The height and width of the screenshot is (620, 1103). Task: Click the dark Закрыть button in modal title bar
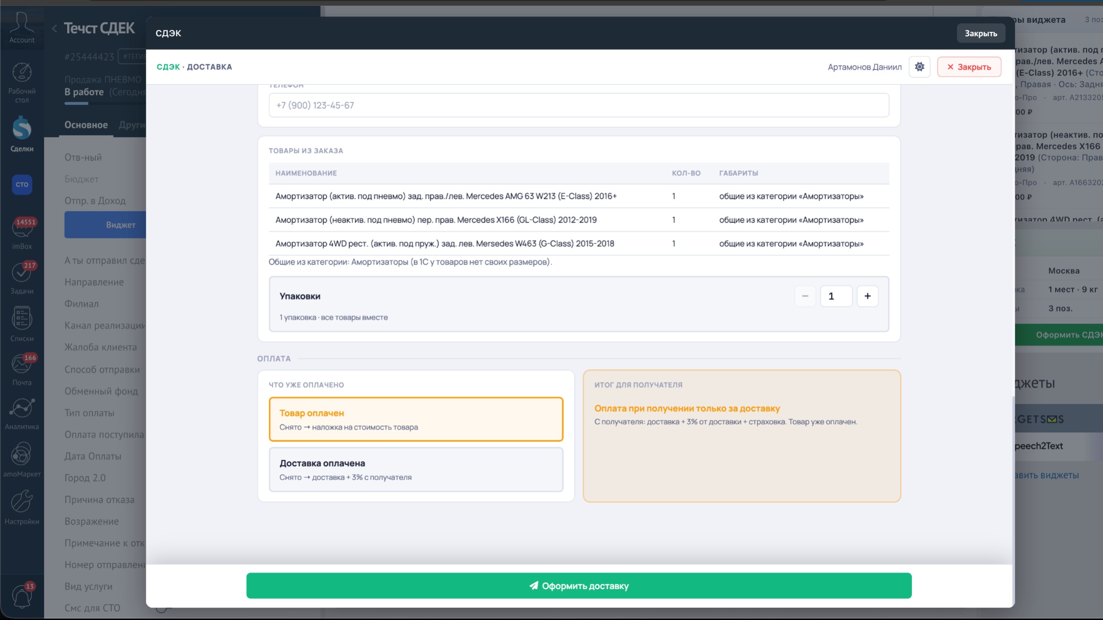pyautogui.click(x=981, y=33)
